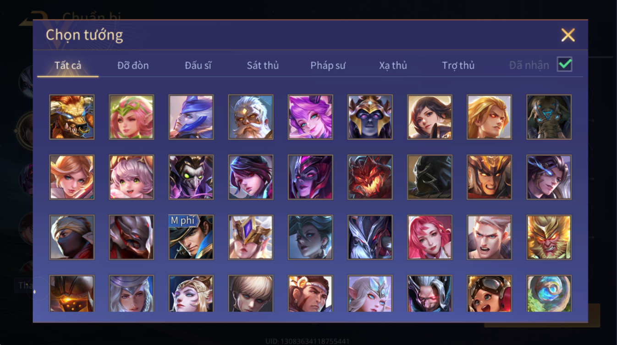This screenshot has height=345, width=617.
Task: Filter heroes by 'Xạ thủ'
Action: [393, 66]
